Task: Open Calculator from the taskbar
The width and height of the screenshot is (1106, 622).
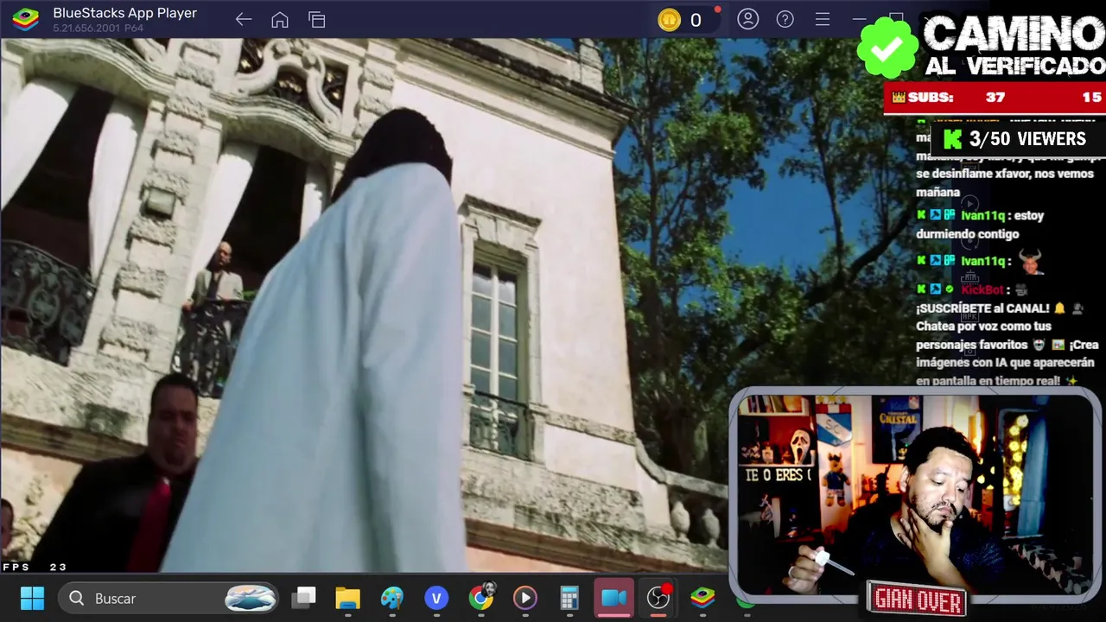Action: coord(569,598)
